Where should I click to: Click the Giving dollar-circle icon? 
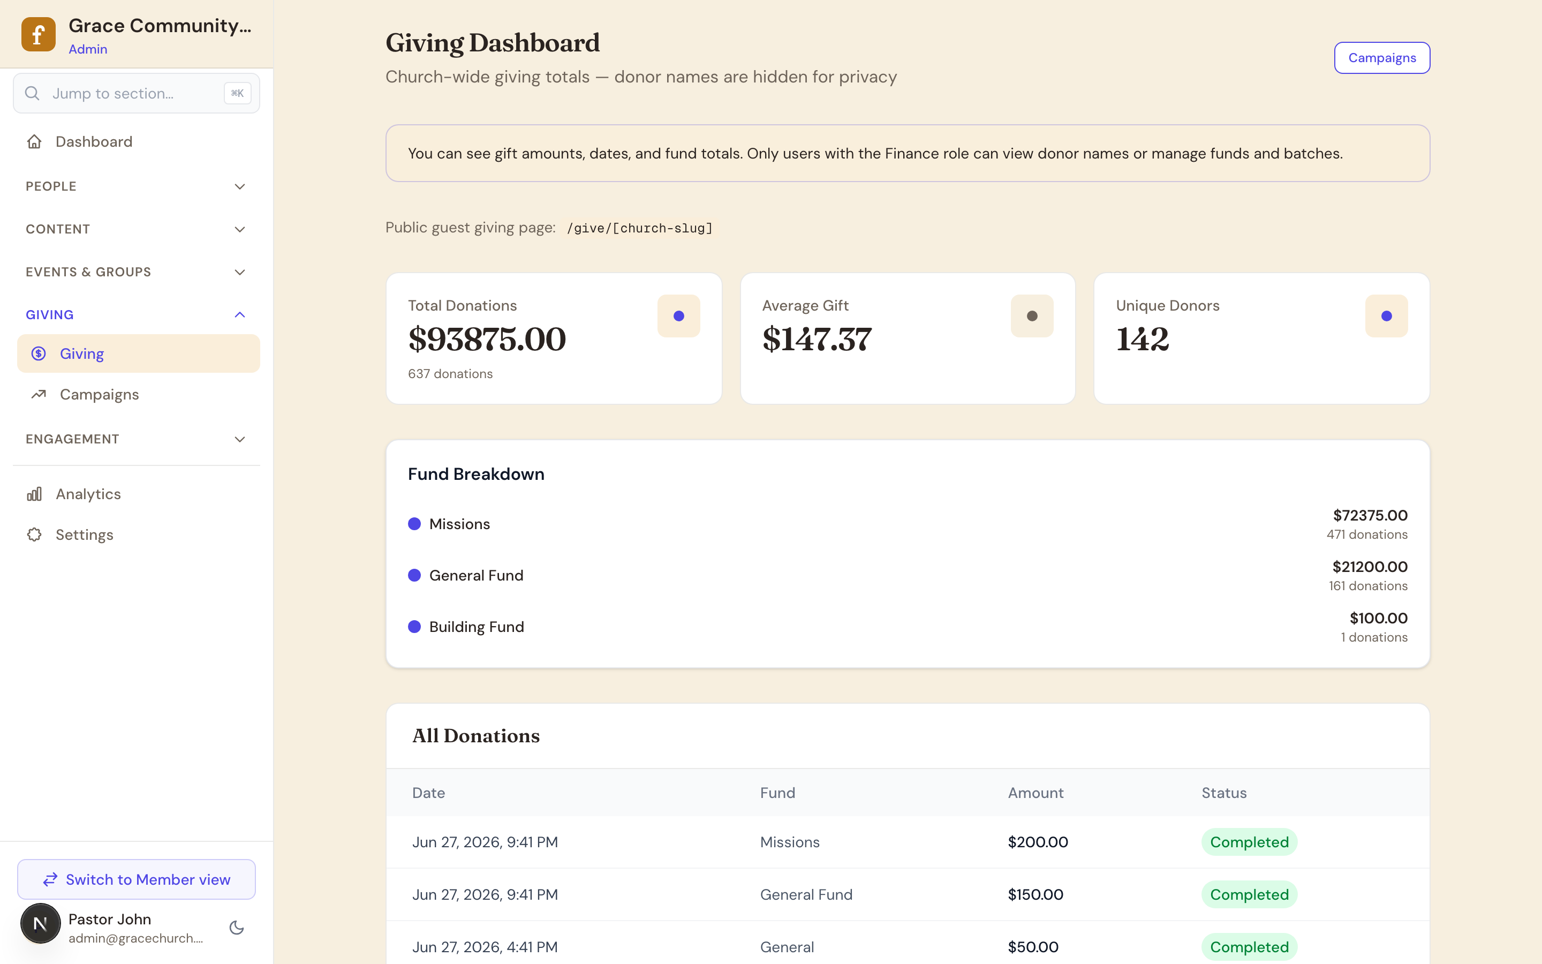(x=39, y=353)
